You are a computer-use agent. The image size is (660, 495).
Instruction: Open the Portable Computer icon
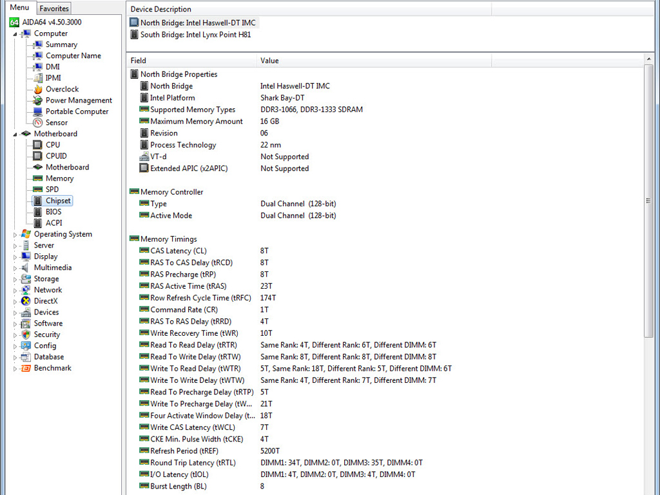(37, 112)
